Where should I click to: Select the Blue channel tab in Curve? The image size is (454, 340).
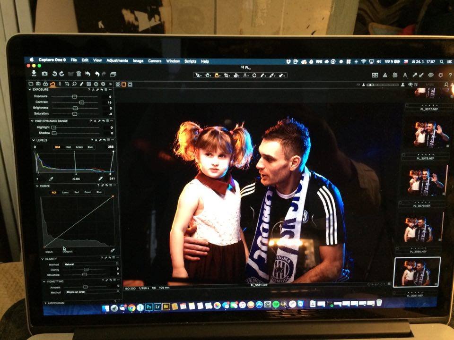99,192
